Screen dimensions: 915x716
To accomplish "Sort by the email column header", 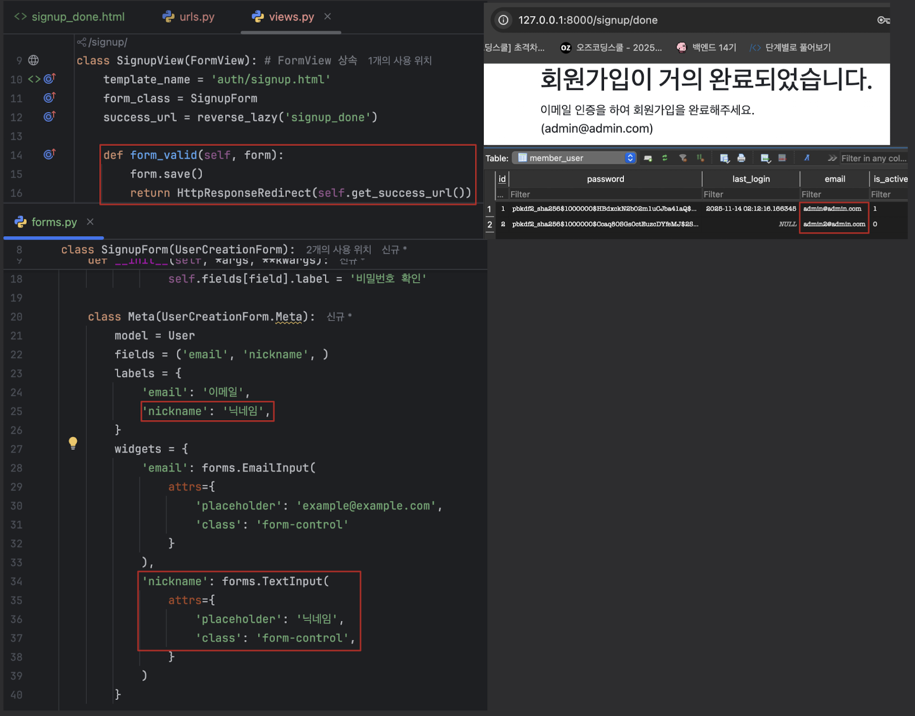I will [834, 179].
